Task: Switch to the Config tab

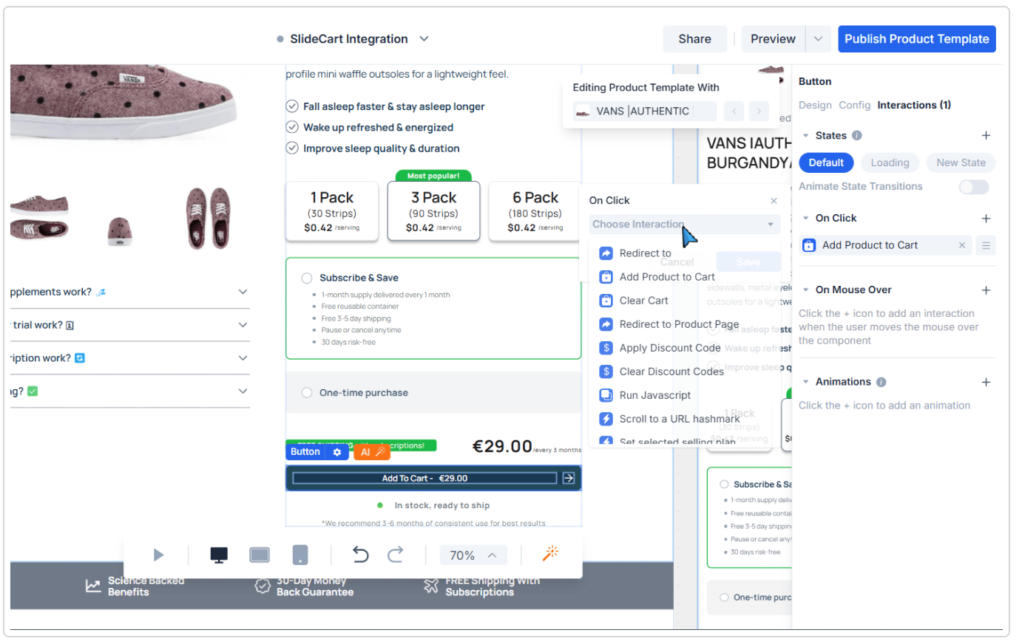Action: [x=854, y=105]
